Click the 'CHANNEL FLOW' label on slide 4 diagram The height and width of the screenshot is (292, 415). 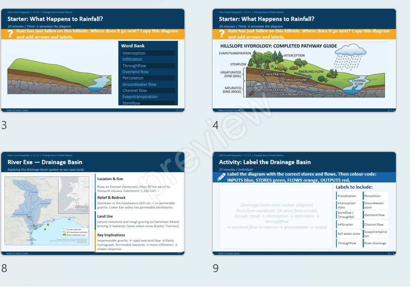[x=358, y=82]
